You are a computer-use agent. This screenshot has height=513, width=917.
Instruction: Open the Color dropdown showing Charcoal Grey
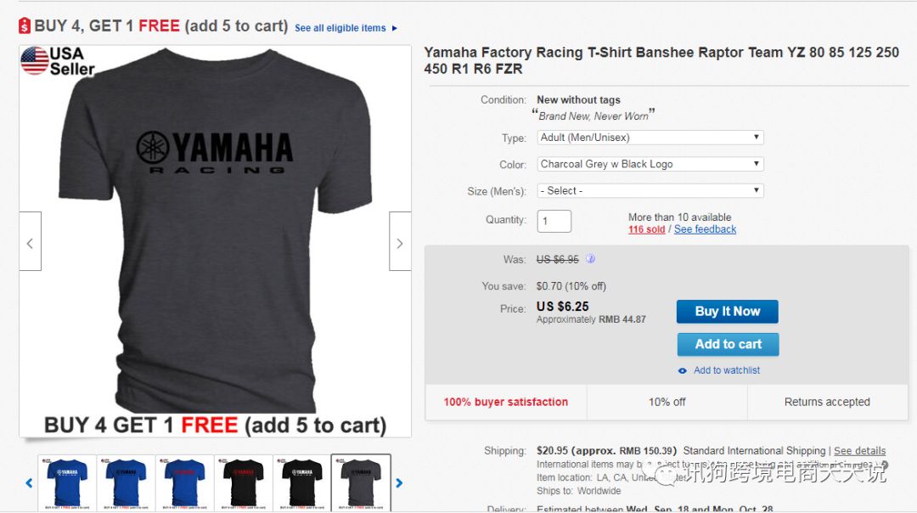click(x=650, y=164)
